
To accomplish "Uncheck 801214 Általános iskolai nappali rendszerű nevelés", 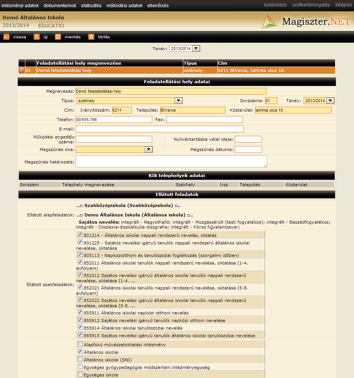I will coord(80,235).
